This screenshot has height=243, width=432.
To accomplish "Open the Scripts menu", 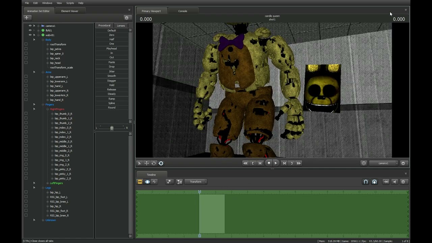I will (x=70, y=3).
